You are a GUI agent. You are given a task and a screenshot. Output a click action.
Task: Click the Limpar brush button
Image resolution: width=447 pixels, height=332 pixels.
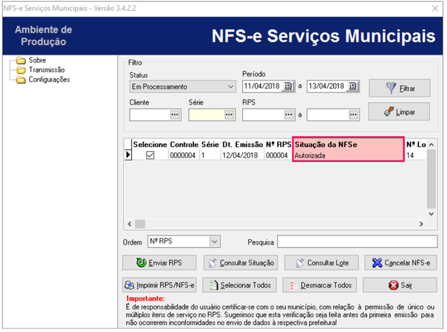tap(400, 112)
